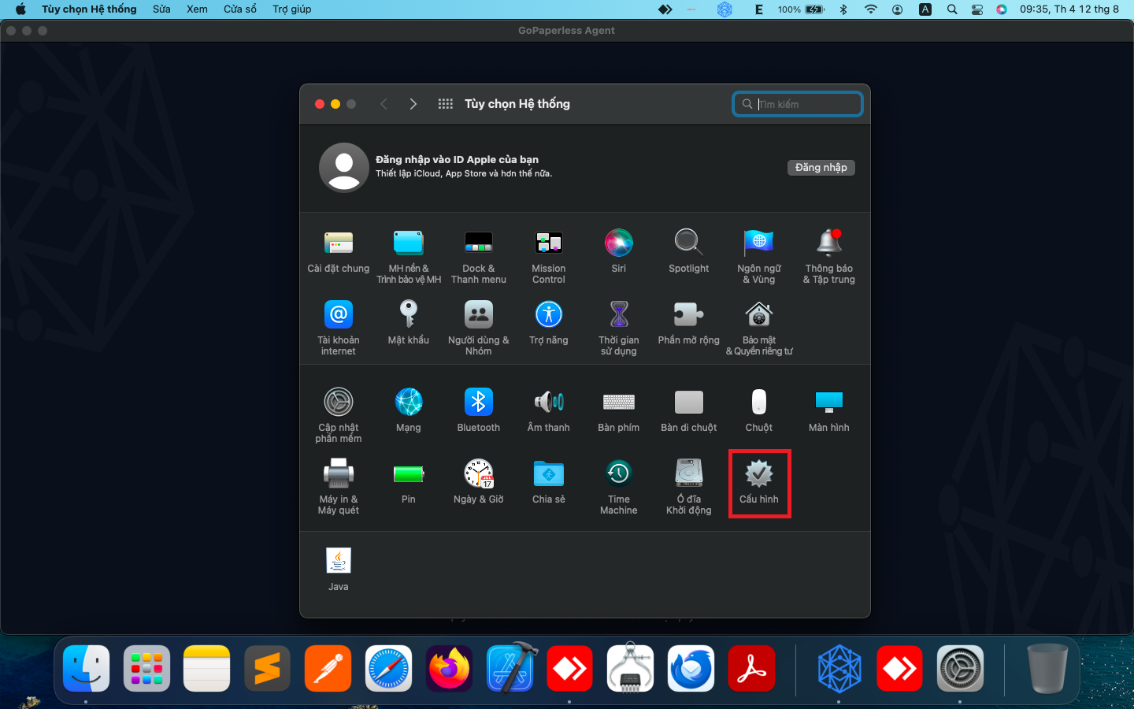The image size is (1134, 709).
Task: Click the Đăng nhập button
Action: click(x=821, y=167)
